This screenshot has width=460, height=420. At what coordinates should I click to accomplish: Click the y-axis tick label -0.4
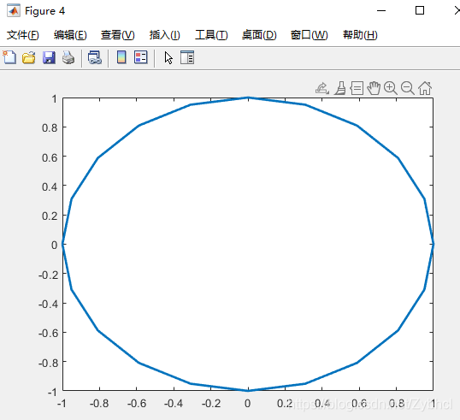(x=48, y=304)
